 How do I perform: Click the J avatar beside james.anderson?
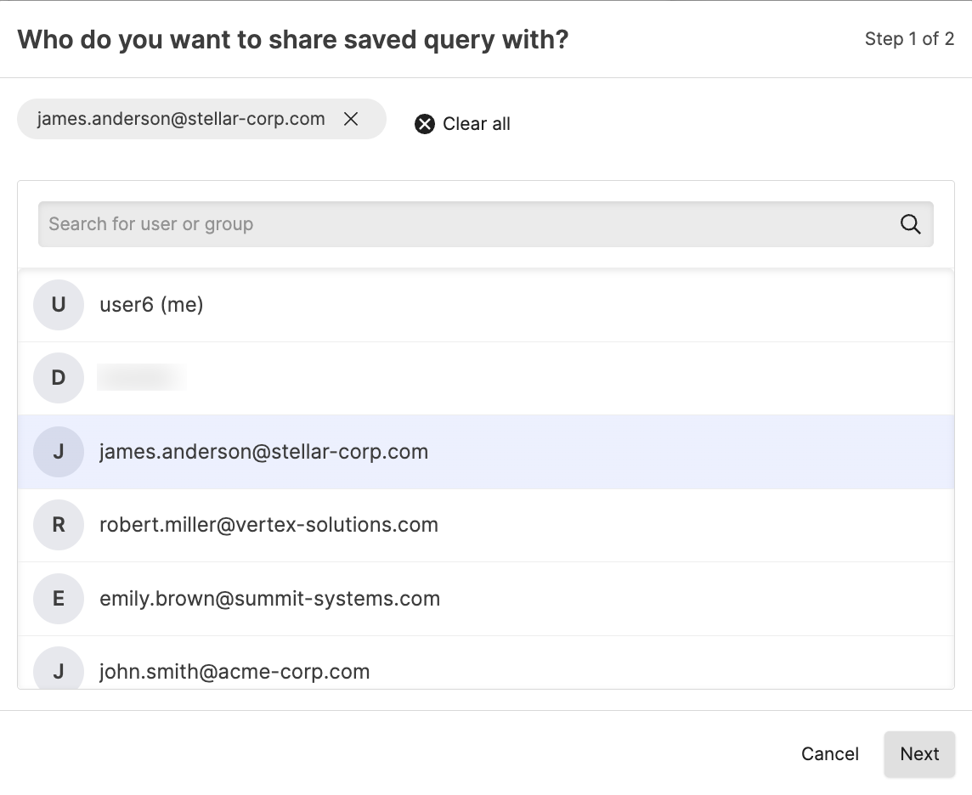click(59, 452)
